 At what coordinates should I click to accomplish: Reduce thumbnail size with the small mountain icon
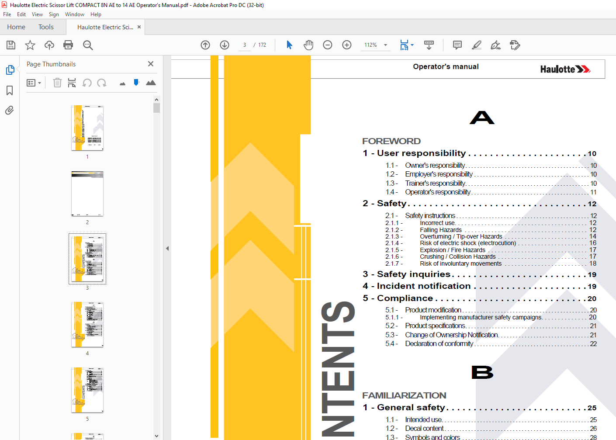pos(122,83)
